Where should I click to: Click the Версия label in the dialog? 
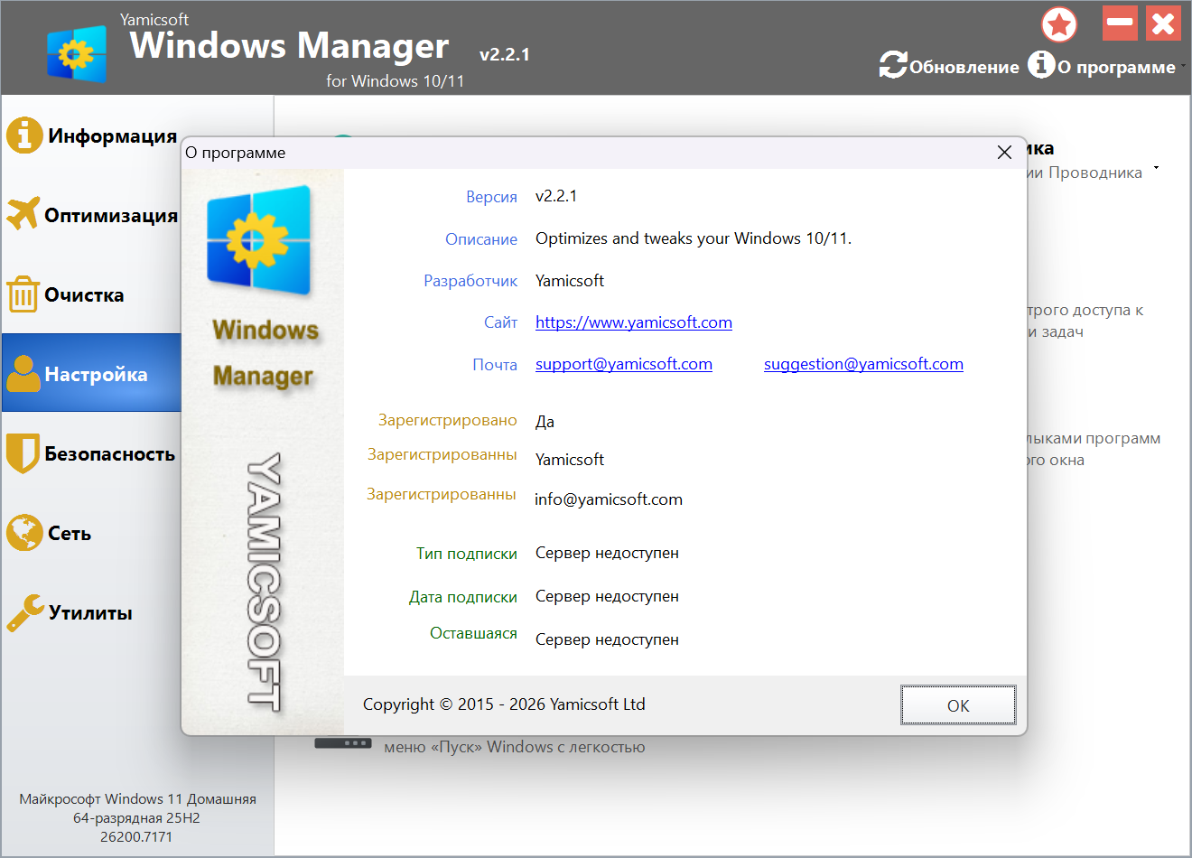491,197
